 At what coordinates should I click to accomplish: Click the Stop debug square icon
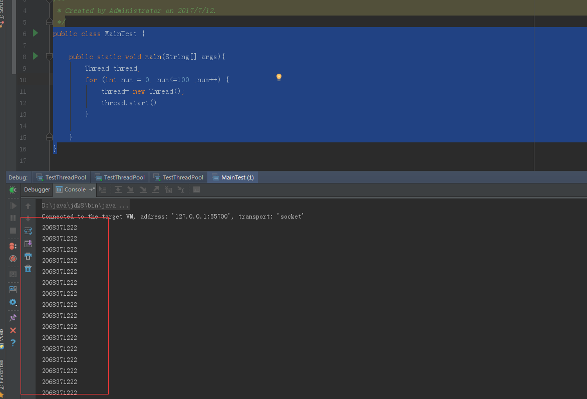[13, 231]
